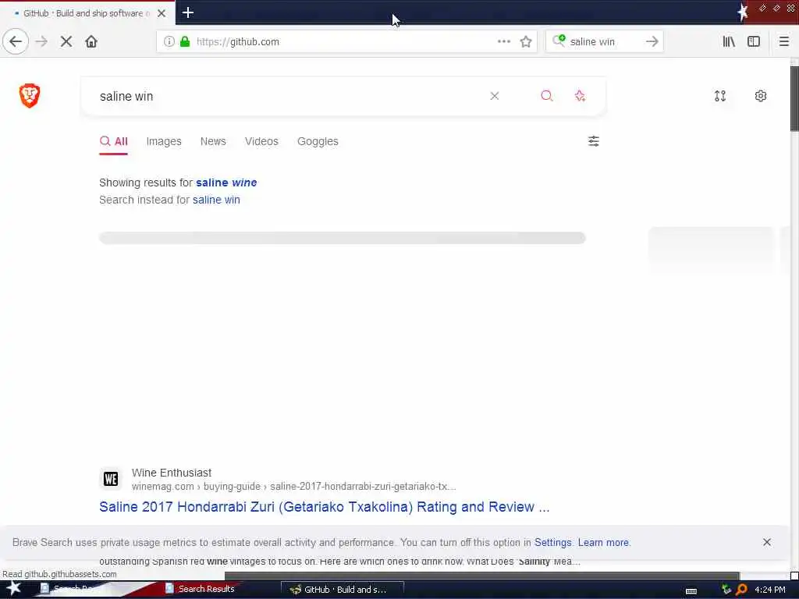Click the green padlock security icon
The height and width of the screenshot is (599, 799).
tap(185, 42)
